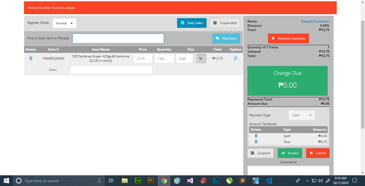Suspend the current sale
The width and height of the screenshot is (365, 186).
pyautogui.click(x=260, y=153)
